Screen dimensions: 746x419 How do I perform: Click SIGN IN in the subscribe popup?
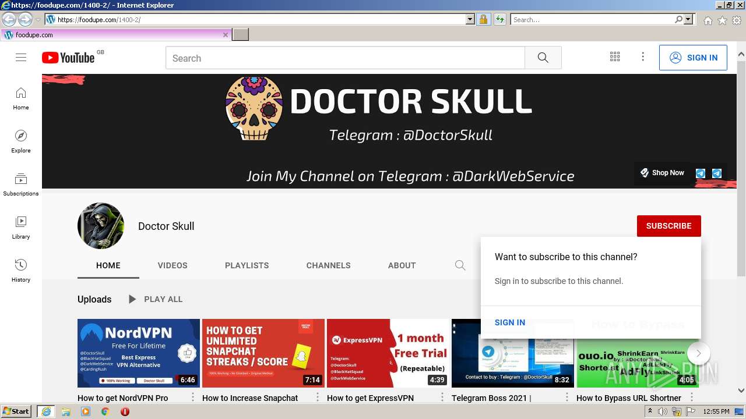tap(510, 322)
